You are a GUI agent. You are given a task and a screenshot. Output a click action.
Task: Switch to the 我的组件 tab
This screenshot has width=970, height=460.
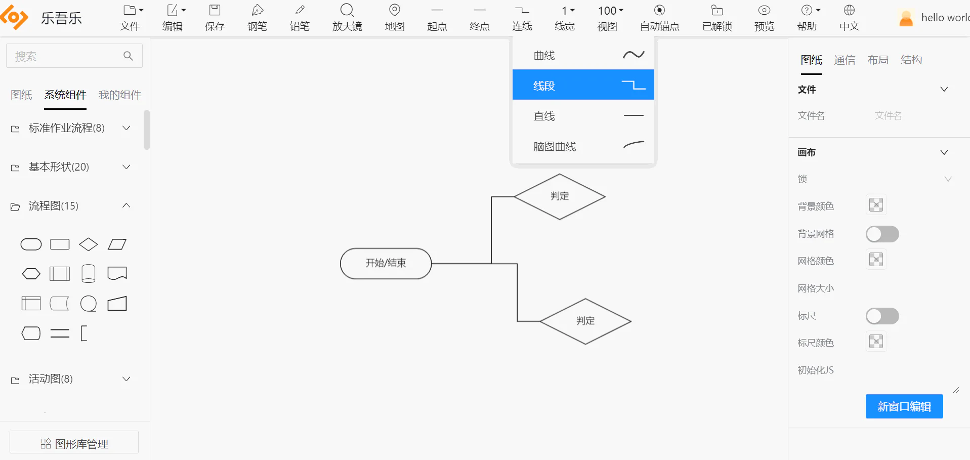tap(120, 95)
